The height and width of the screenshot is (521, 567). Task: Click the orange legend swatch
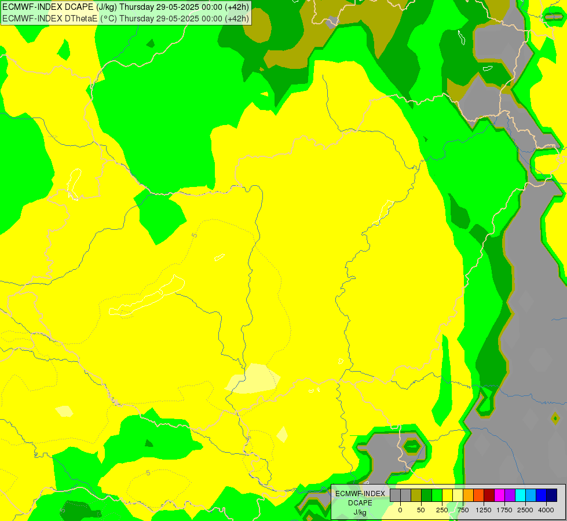469,495
